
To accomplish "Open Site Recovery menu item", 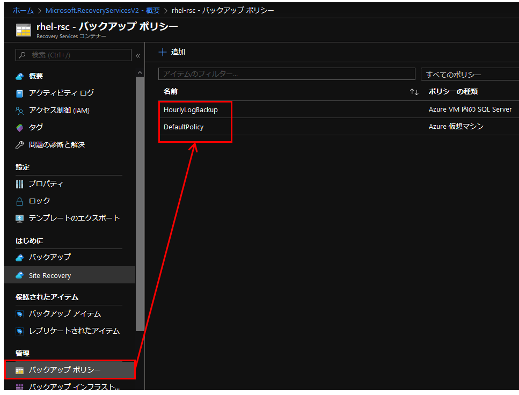I will point(70,275).
